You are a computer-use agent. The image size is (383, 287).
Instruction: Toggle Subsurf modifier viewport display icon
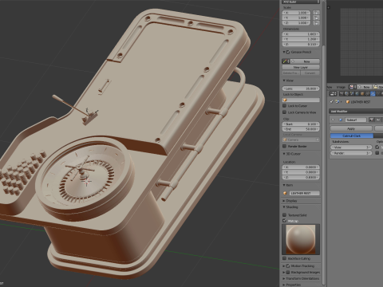click(x=378, y=120)
